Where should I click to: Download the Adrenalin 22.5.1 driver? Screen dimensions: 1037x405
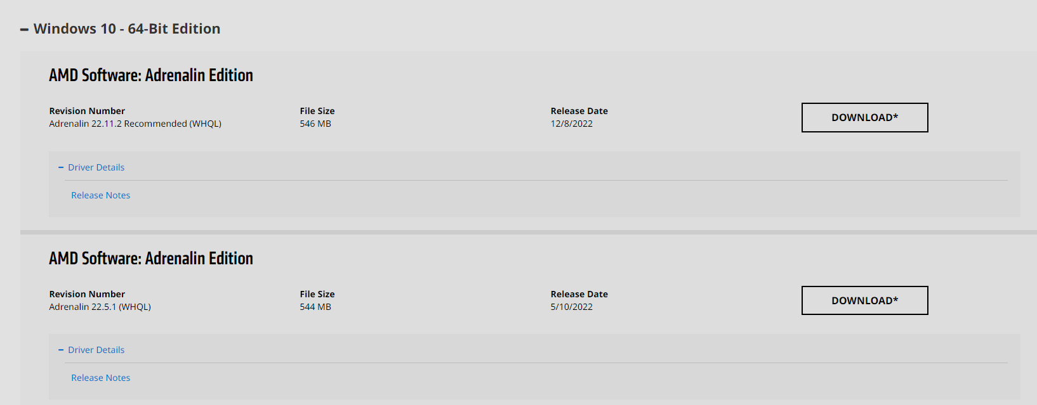pyautogui.click(x=864, y=300)
